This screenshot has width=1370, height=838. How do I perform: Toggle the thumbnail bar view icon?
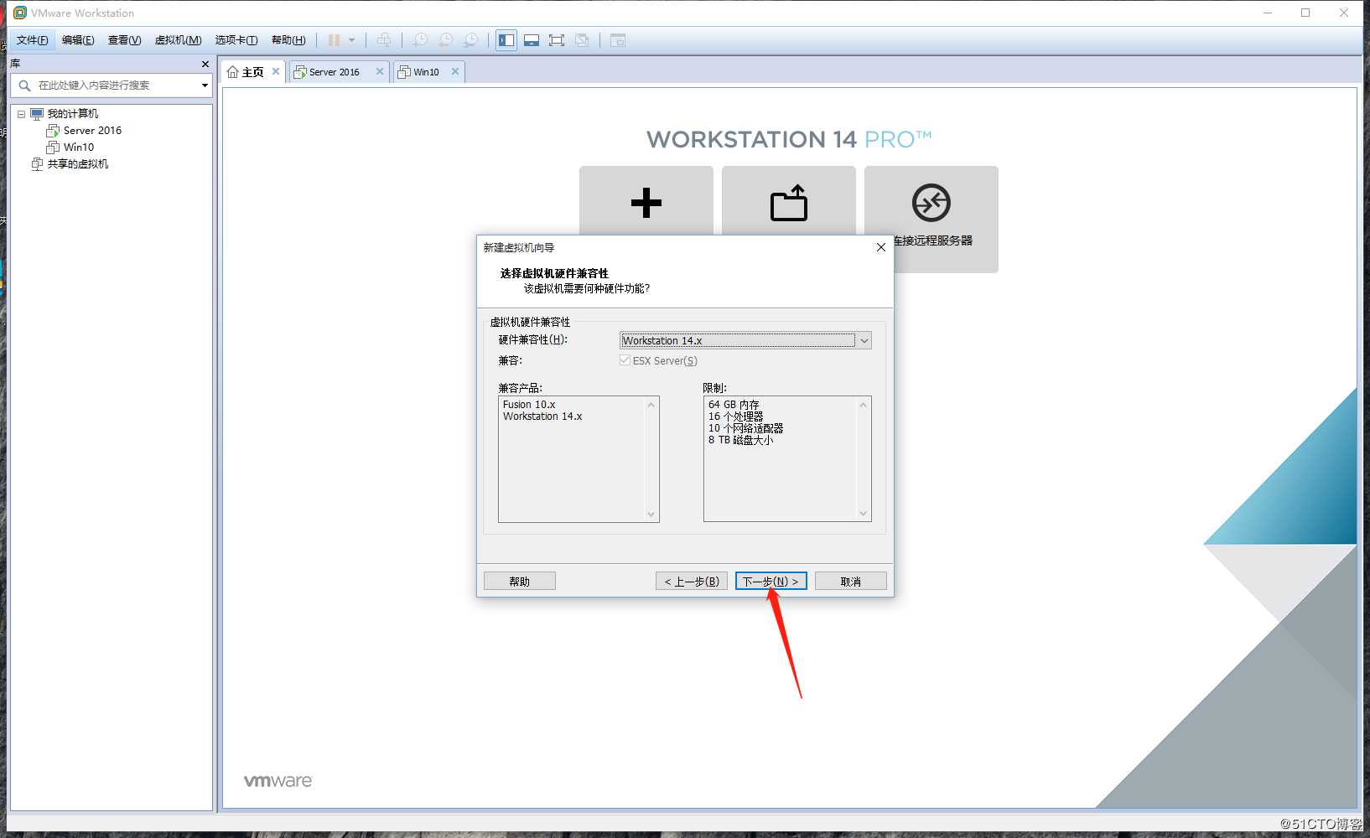tap(532, 40)
